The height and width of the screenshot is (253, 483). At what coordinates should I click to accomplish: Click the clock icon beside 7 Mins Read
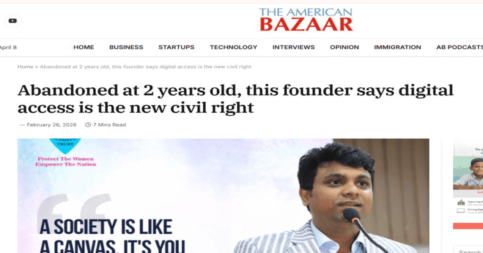tap(88, 125)
